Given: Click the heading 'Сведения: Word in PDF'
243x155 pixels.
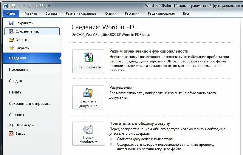Looking at the screenshot, I should tap(104, 27).
